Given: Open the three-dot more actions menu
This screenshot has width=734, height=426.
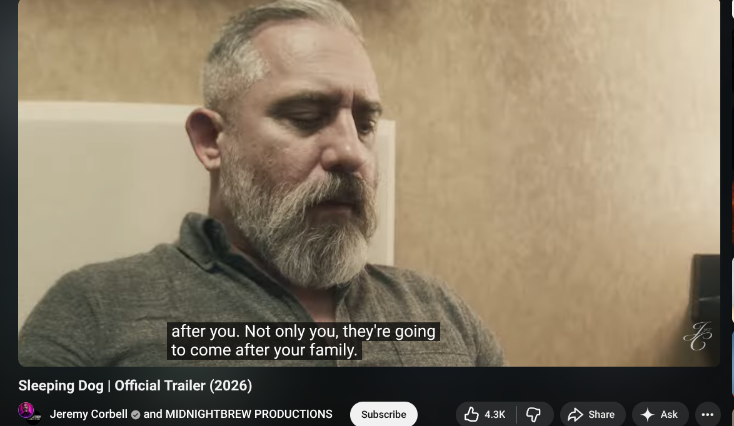Looking at the screenshot, I should [x=708, y=414].
